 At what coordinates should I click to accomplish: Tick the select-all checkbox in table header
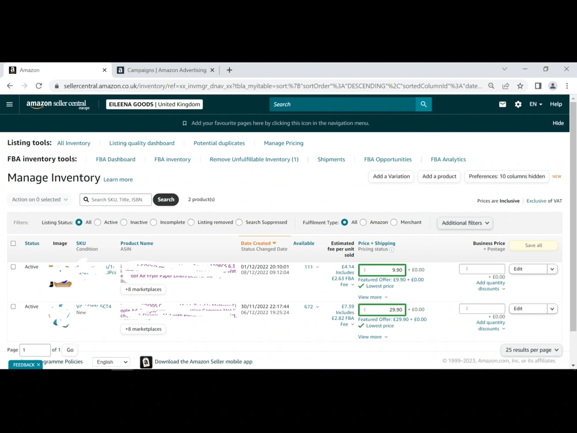(13, 244)
